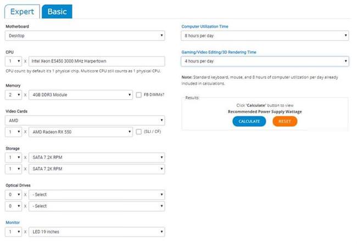Viewport: 357px width, 244px height.
Task: Click the orange Reset button
Action: point(285,121)
